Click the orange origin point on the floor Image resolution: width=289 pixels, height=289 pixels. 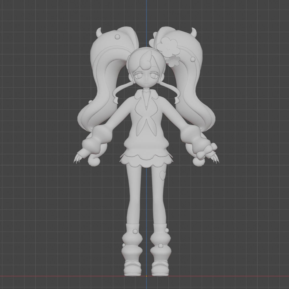[146, 276]
